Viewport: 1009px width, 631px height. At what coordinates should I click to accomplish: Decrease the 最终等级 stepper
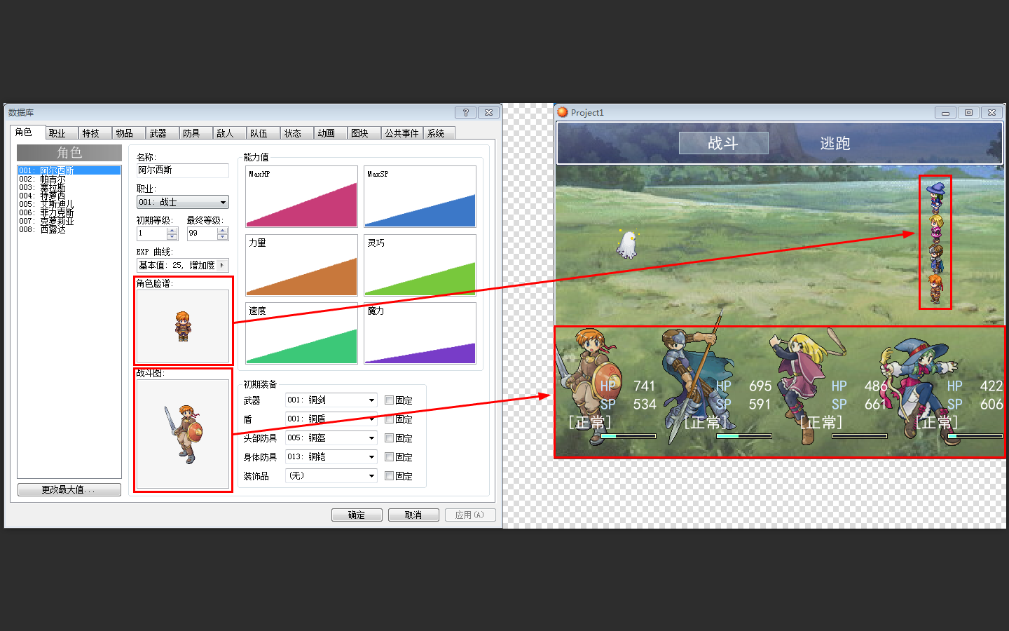pyautogui.click(x=223, y=237)
